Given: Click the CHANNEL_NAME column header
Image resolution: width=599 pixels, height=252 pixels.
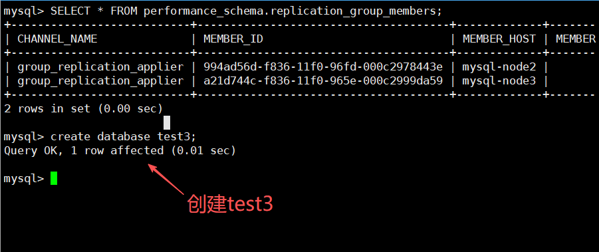Looking at the screenshot, I should [x=57, y=39].
